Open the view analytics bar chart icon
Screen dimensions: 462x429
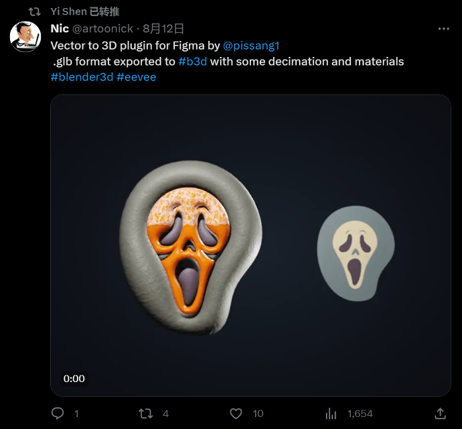tap(331, 413)
